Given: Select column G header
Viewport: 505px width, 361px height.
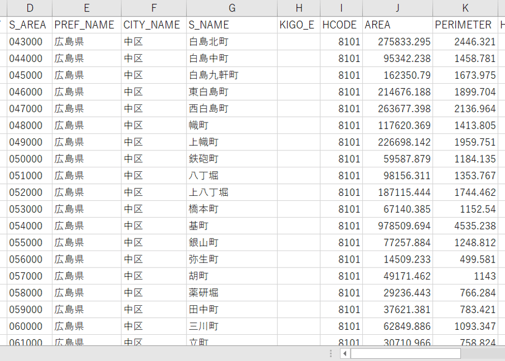Looking at the screenshot, I should (232, 8).
